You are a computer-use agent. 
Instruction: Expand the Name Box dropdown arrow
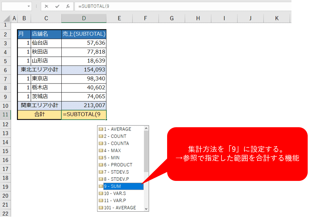pos(29,6)
